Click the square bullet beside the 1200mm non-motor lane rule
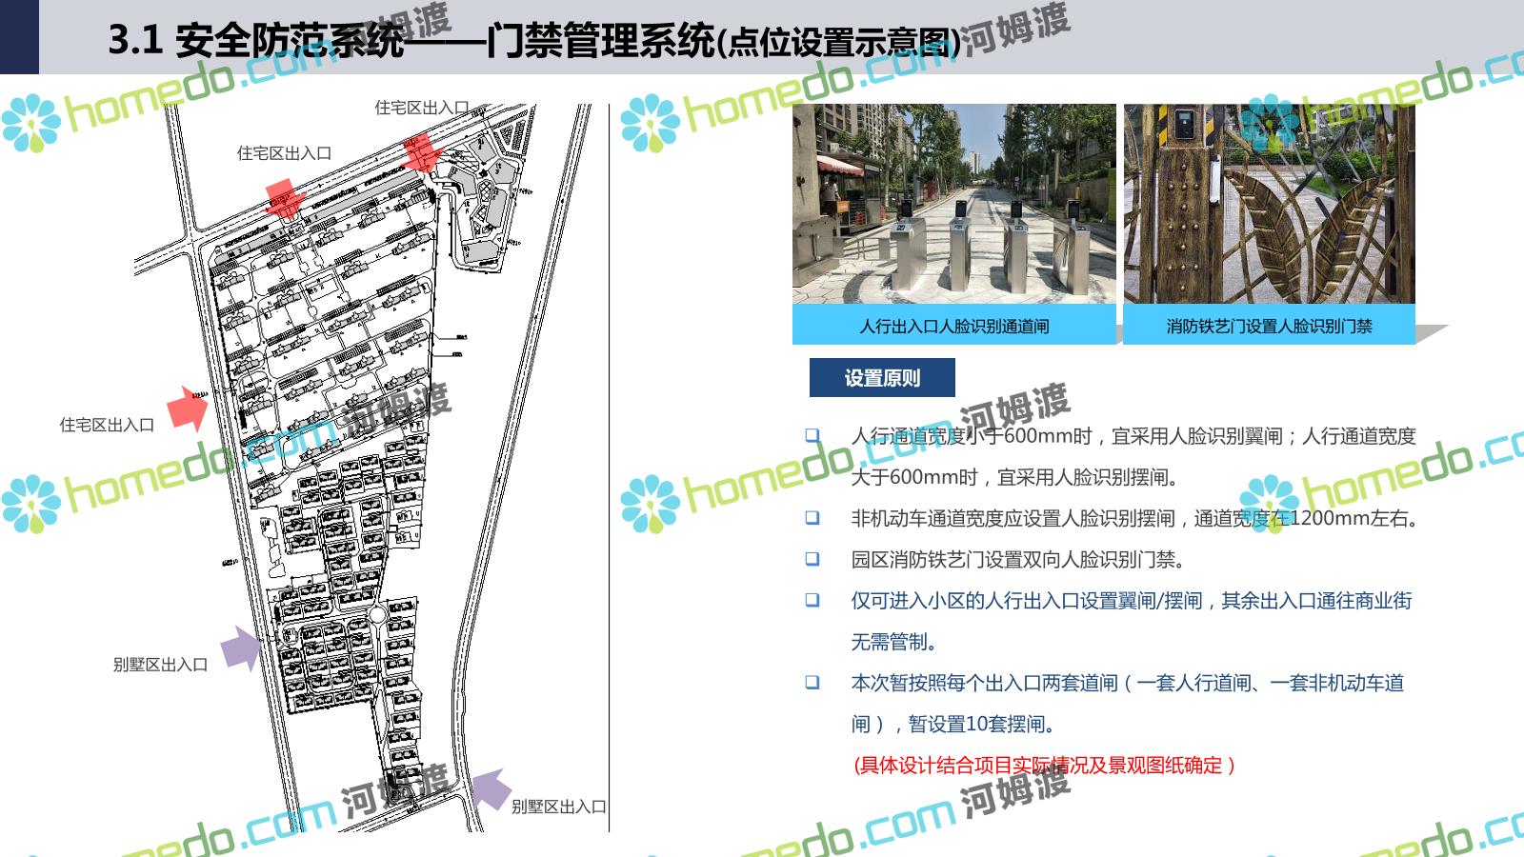This screenshot has width=1524, height=857. point(812,518)
